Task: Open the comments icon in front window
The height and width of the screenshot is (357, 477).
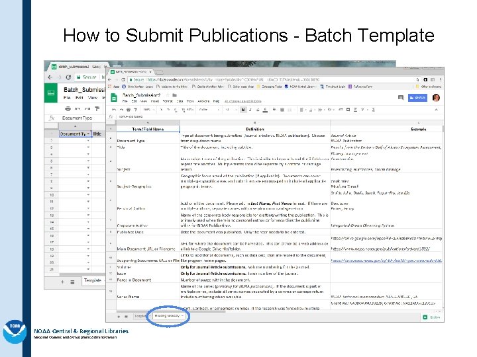Action: click(x=401, y=98)
